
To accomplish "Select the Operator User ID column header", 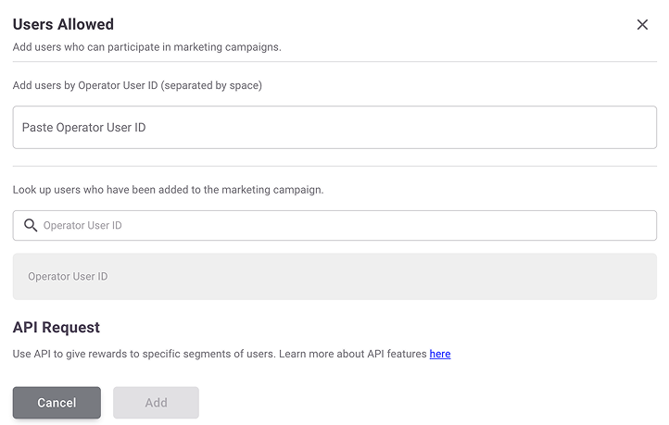I will [x=68, y=276].
